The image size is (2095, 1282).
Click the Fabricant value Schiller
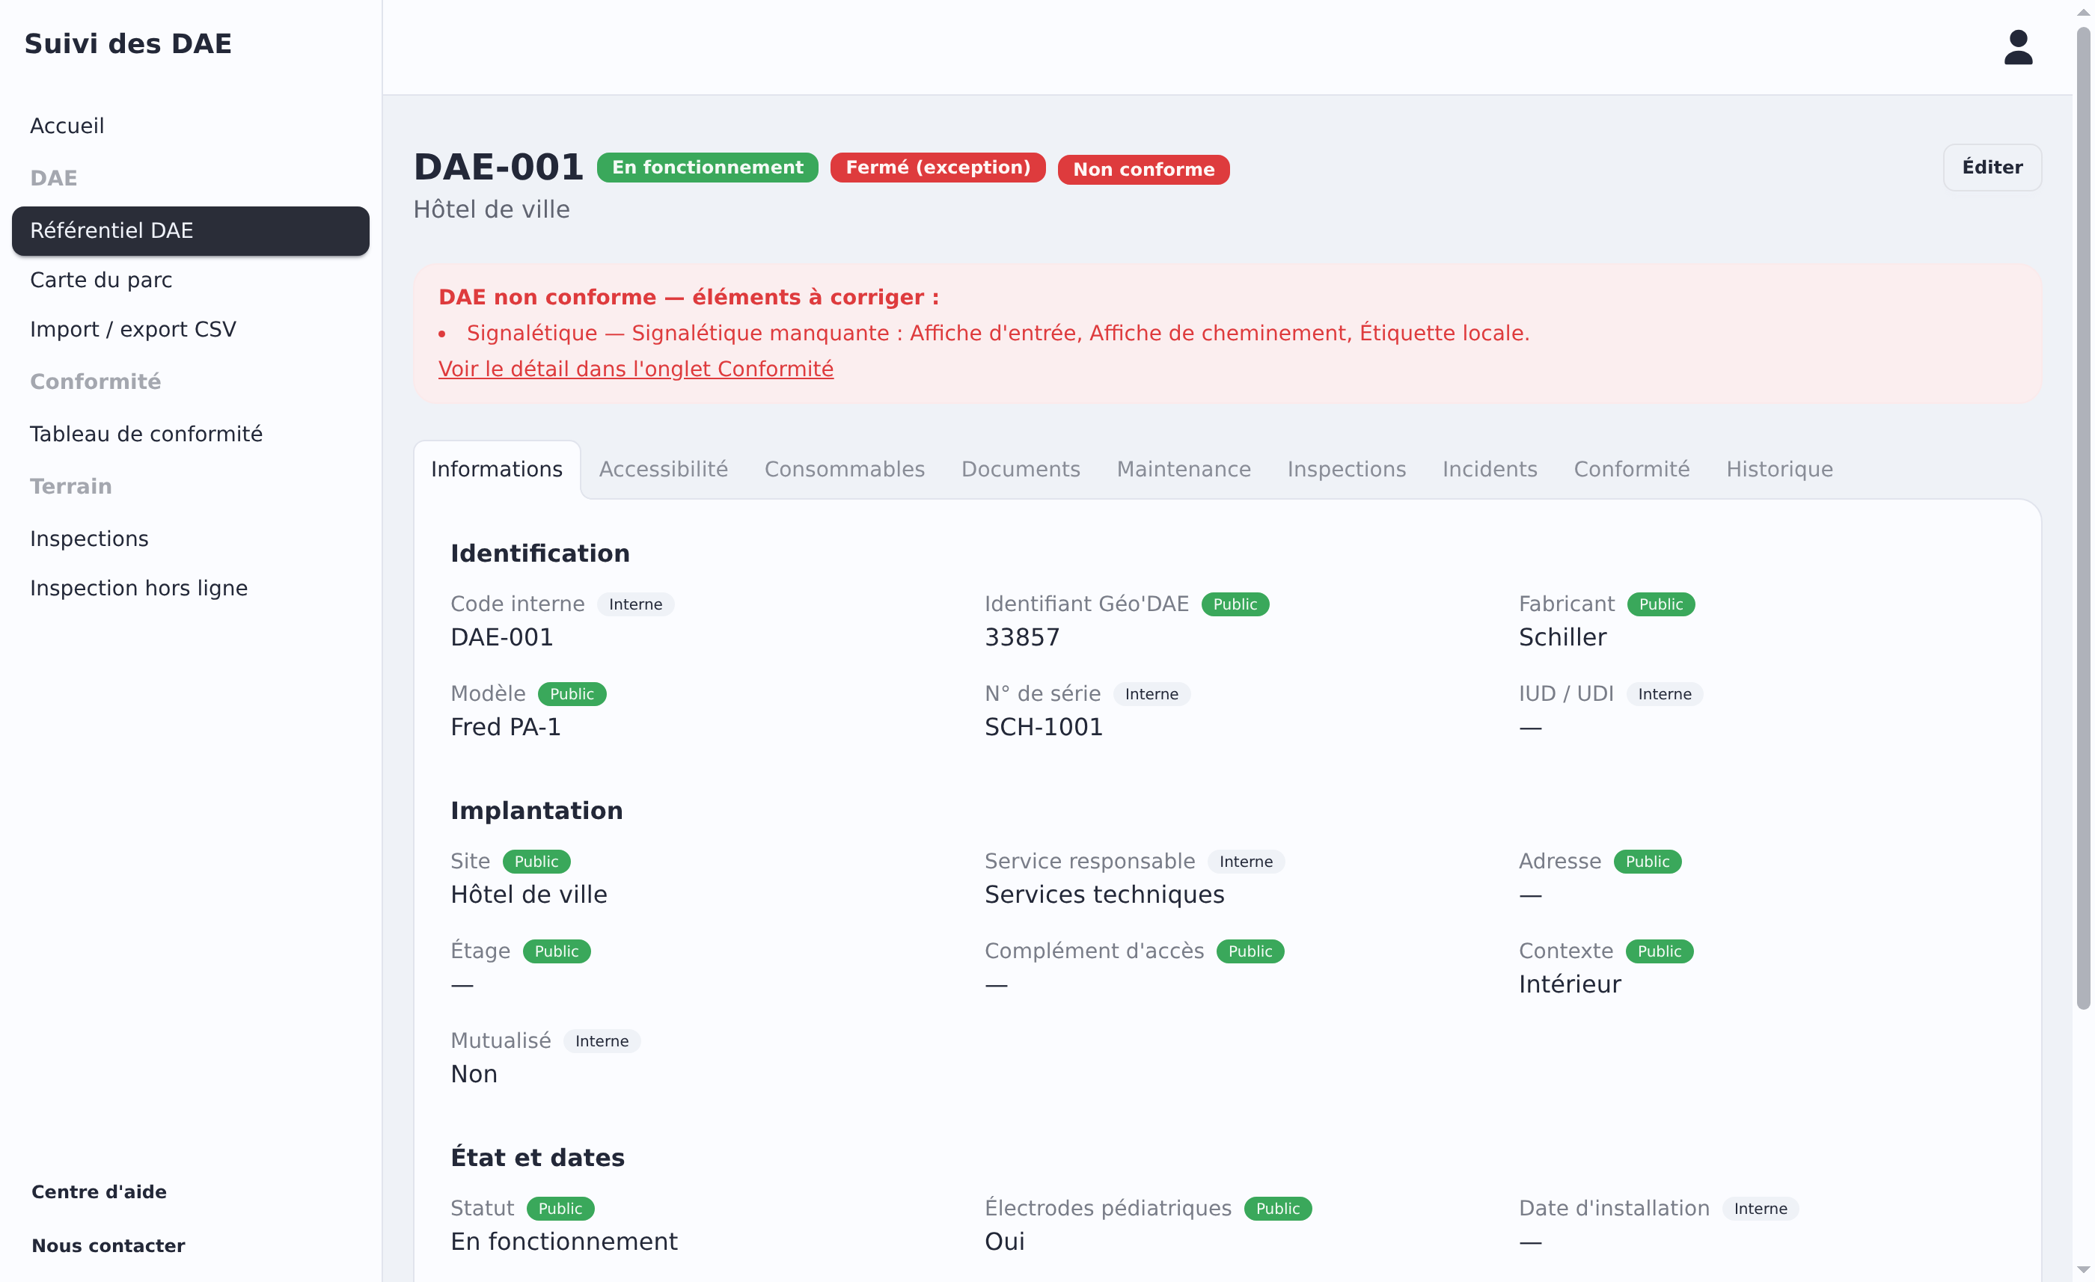[x=1563, y=637]
